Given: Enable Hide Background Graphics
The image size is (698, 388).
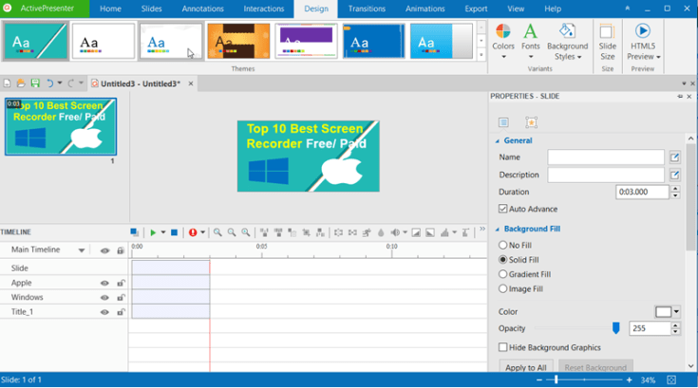Looking at the screenshot, I should [502, 347].
